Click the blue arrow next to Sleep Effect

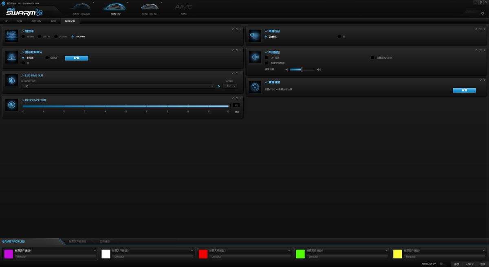tap(219, 86)
